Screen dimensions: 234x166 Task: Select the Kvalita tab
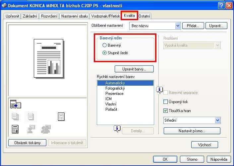click(x=129, y=16)
